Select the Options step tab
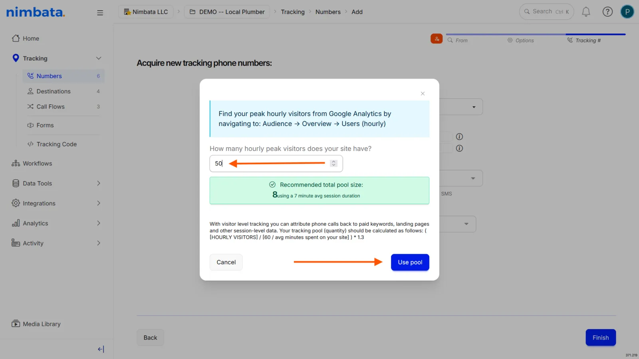The image size is (639, 359). pos(520,40)
